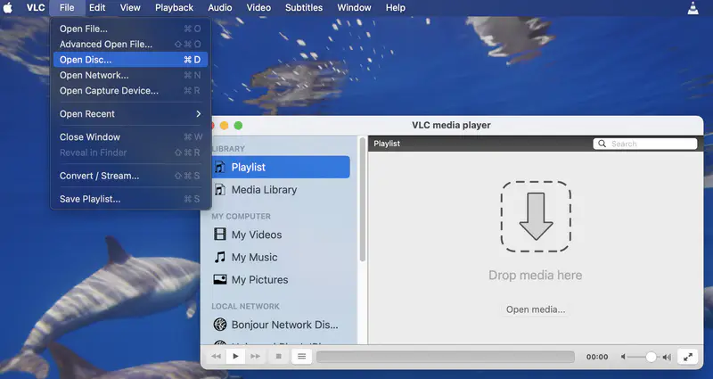The image size is (713, 379).
Task: Click the playback progress bar
Action: coord(445,357)
